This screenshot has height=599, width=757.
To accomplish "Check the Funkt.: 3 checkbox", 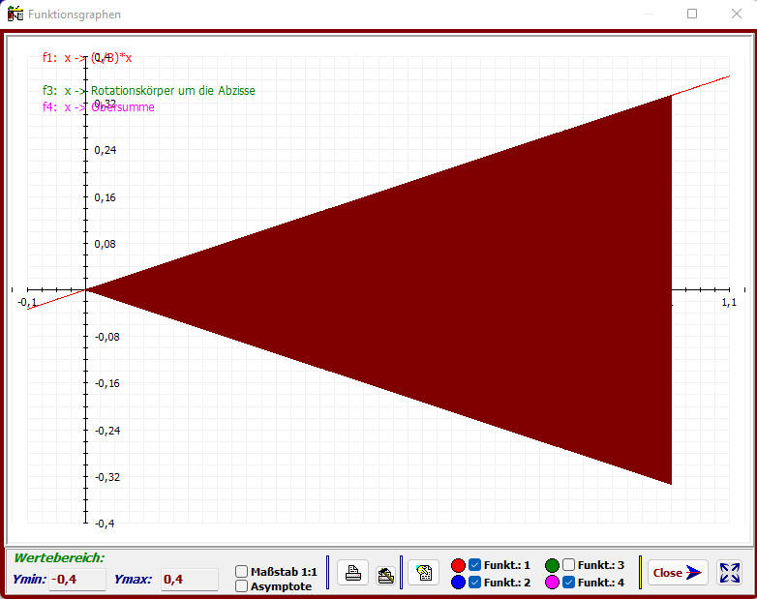I will click(x=568, y=565).
